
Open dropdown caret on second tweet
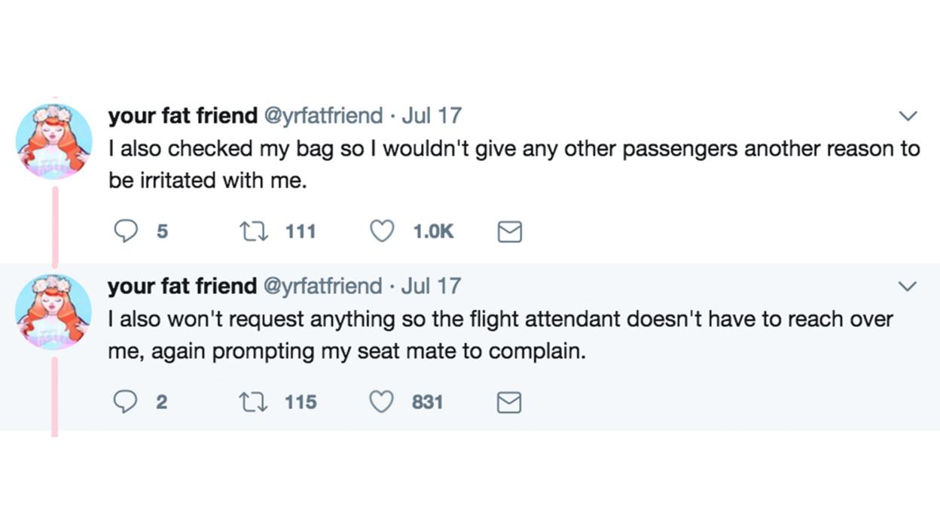pyautogui.click(x=908, y=287)
